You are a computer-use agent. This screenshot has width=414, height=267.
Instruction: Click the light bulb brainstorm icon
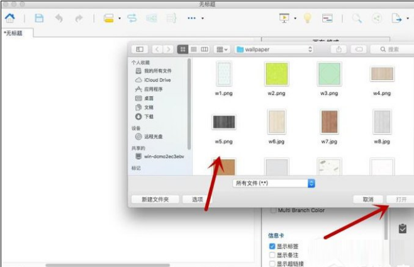[307, 18]
